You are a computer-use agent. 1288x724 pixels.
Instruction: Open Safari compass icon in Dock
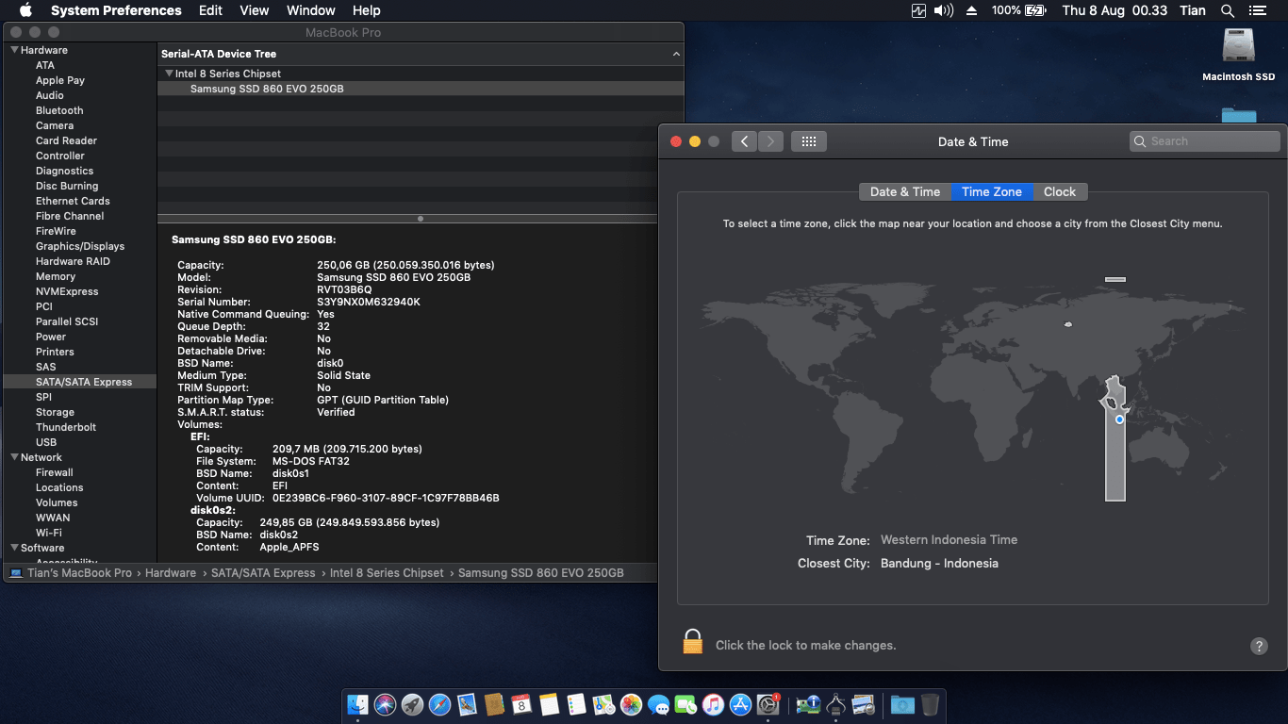[439, 704]
